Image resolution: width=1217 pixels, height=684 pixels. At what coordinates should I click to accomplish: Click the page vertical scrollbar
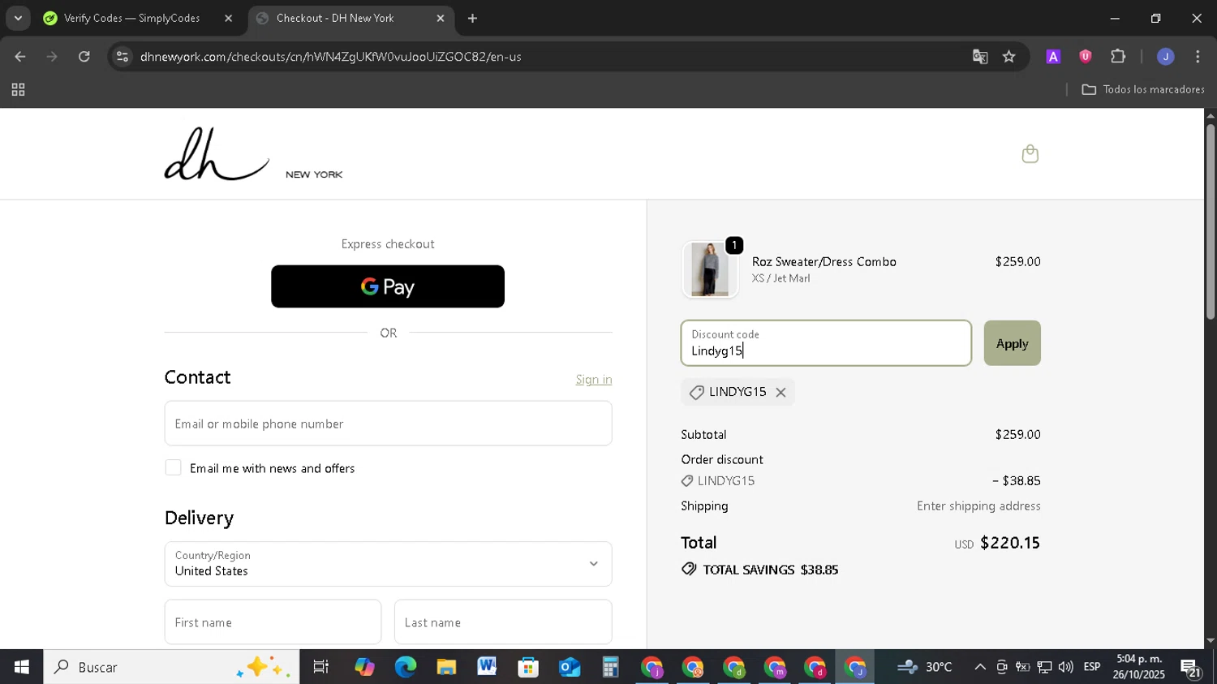[1211, 222]
